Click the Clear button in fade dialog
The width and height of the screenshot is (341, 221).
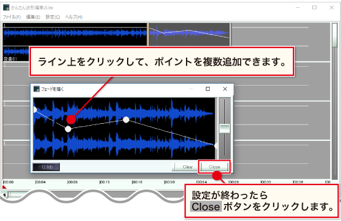tap(187, 167)
